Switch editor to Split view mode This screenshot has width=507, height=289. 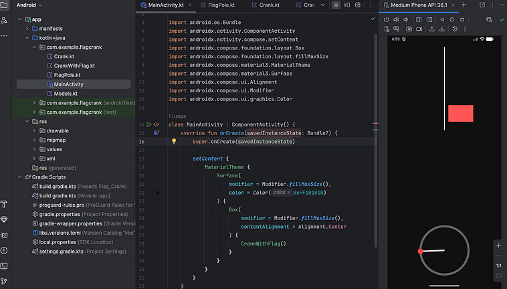[x=347, y=5]
